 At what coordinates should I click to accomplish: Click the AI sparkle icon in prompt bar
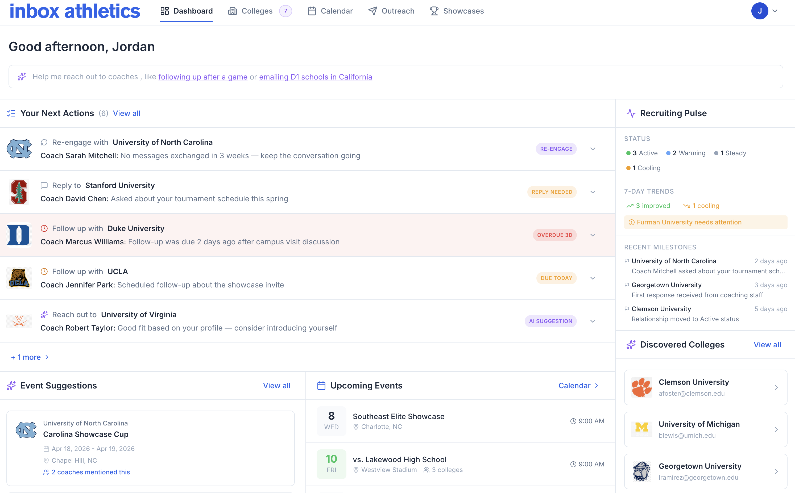[22, 77]
